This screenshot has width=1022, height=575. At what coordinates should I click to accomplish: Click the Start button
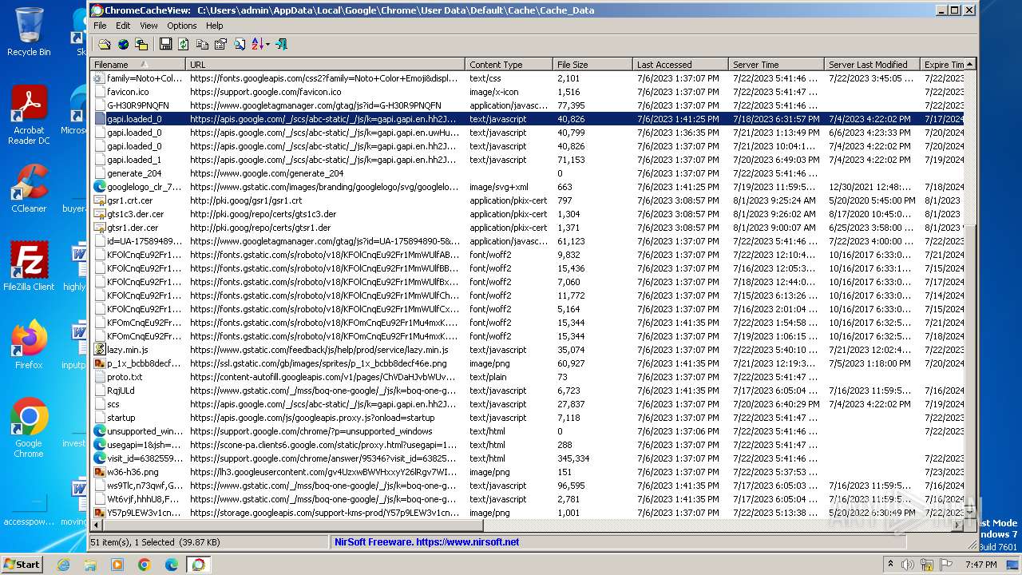[x=22, y=564]
